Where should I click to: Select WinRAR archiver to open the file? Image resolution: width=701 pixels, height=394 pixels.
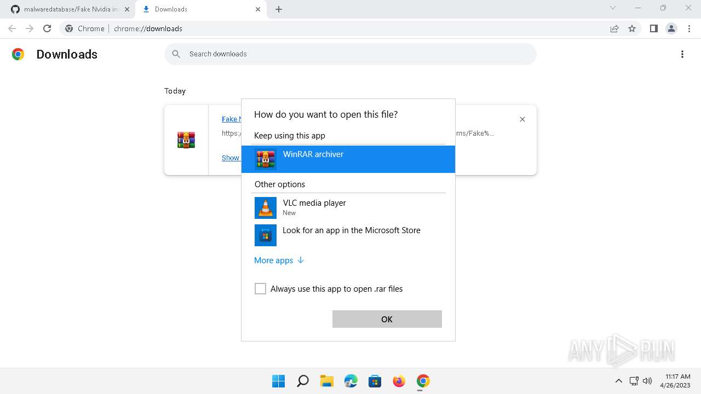[x=348, y=159]
